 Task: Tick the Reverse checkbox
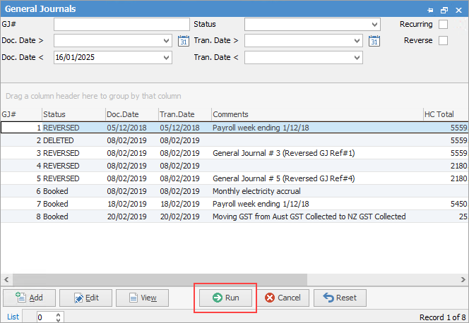(x=443, y=41)
